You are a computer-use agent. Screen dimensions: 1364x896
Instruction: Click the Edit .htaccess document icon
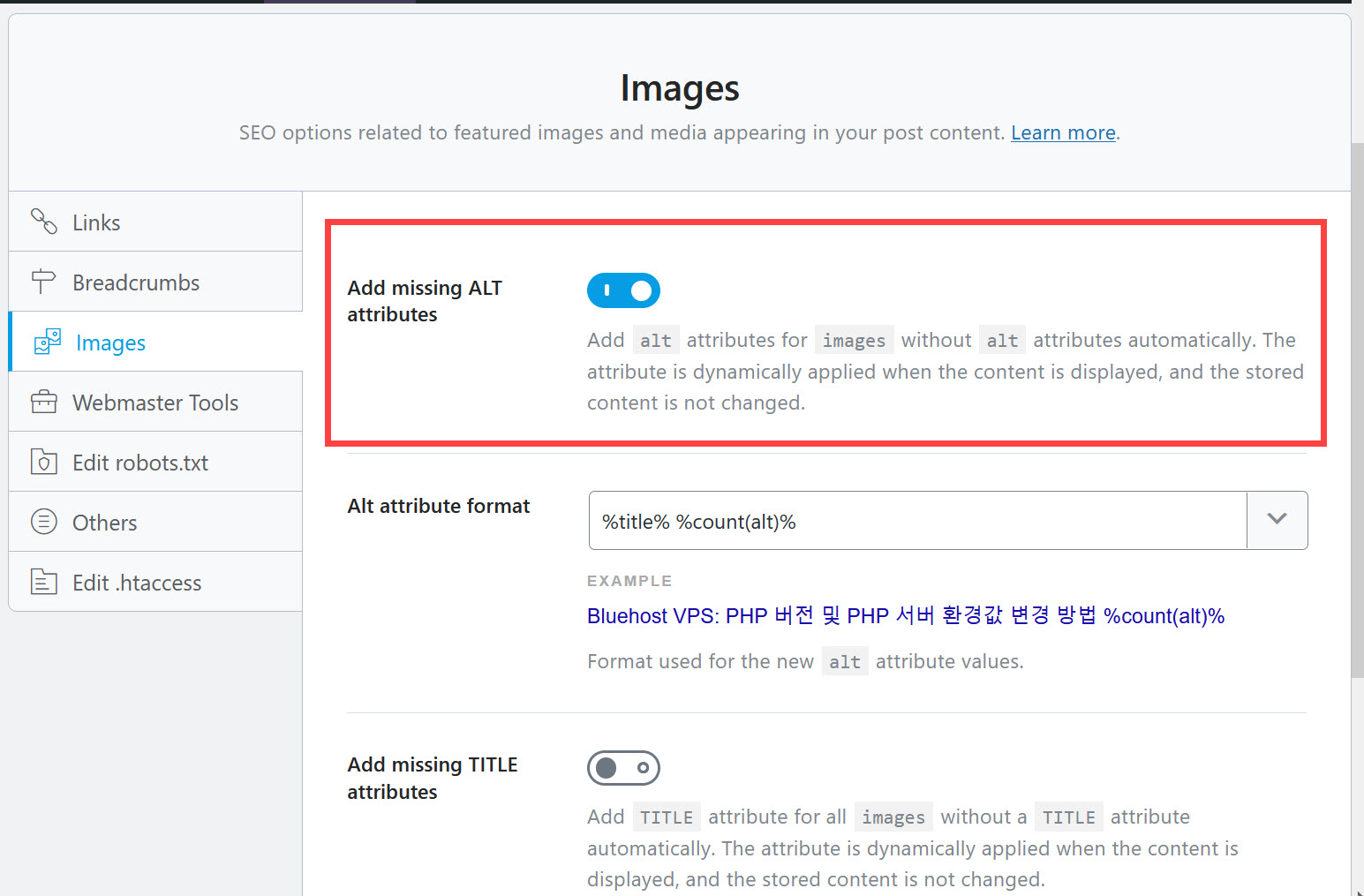(x=44, y=582)
